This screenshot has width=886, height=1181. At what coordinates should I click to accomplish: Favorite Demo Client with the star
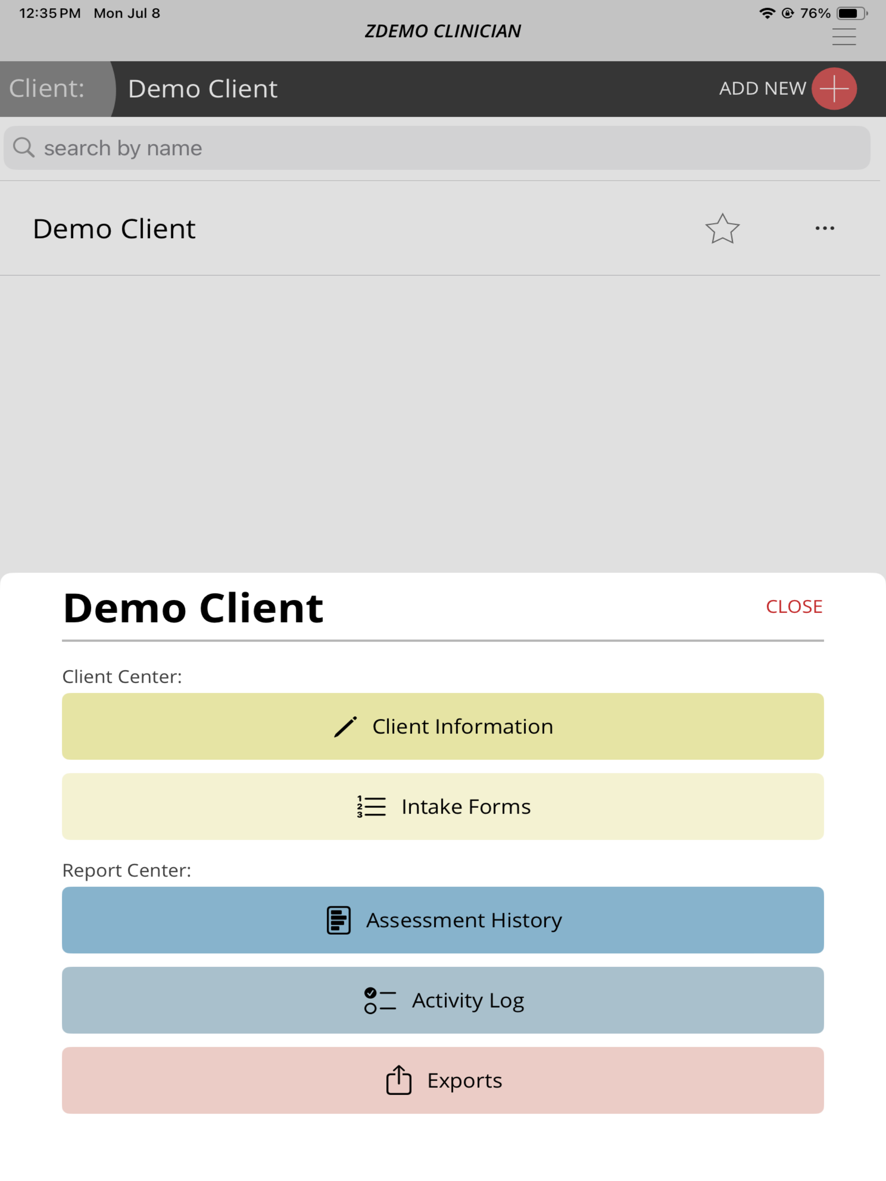(722, 228)
